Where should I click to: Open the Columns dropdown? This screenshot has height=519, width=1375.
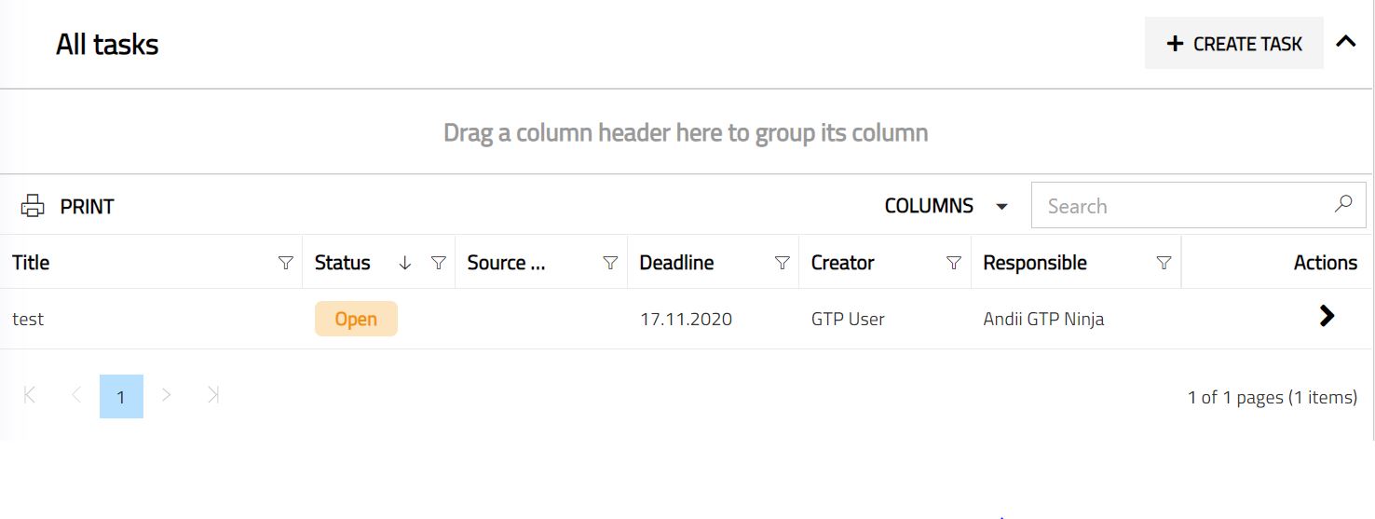(946, 206)
